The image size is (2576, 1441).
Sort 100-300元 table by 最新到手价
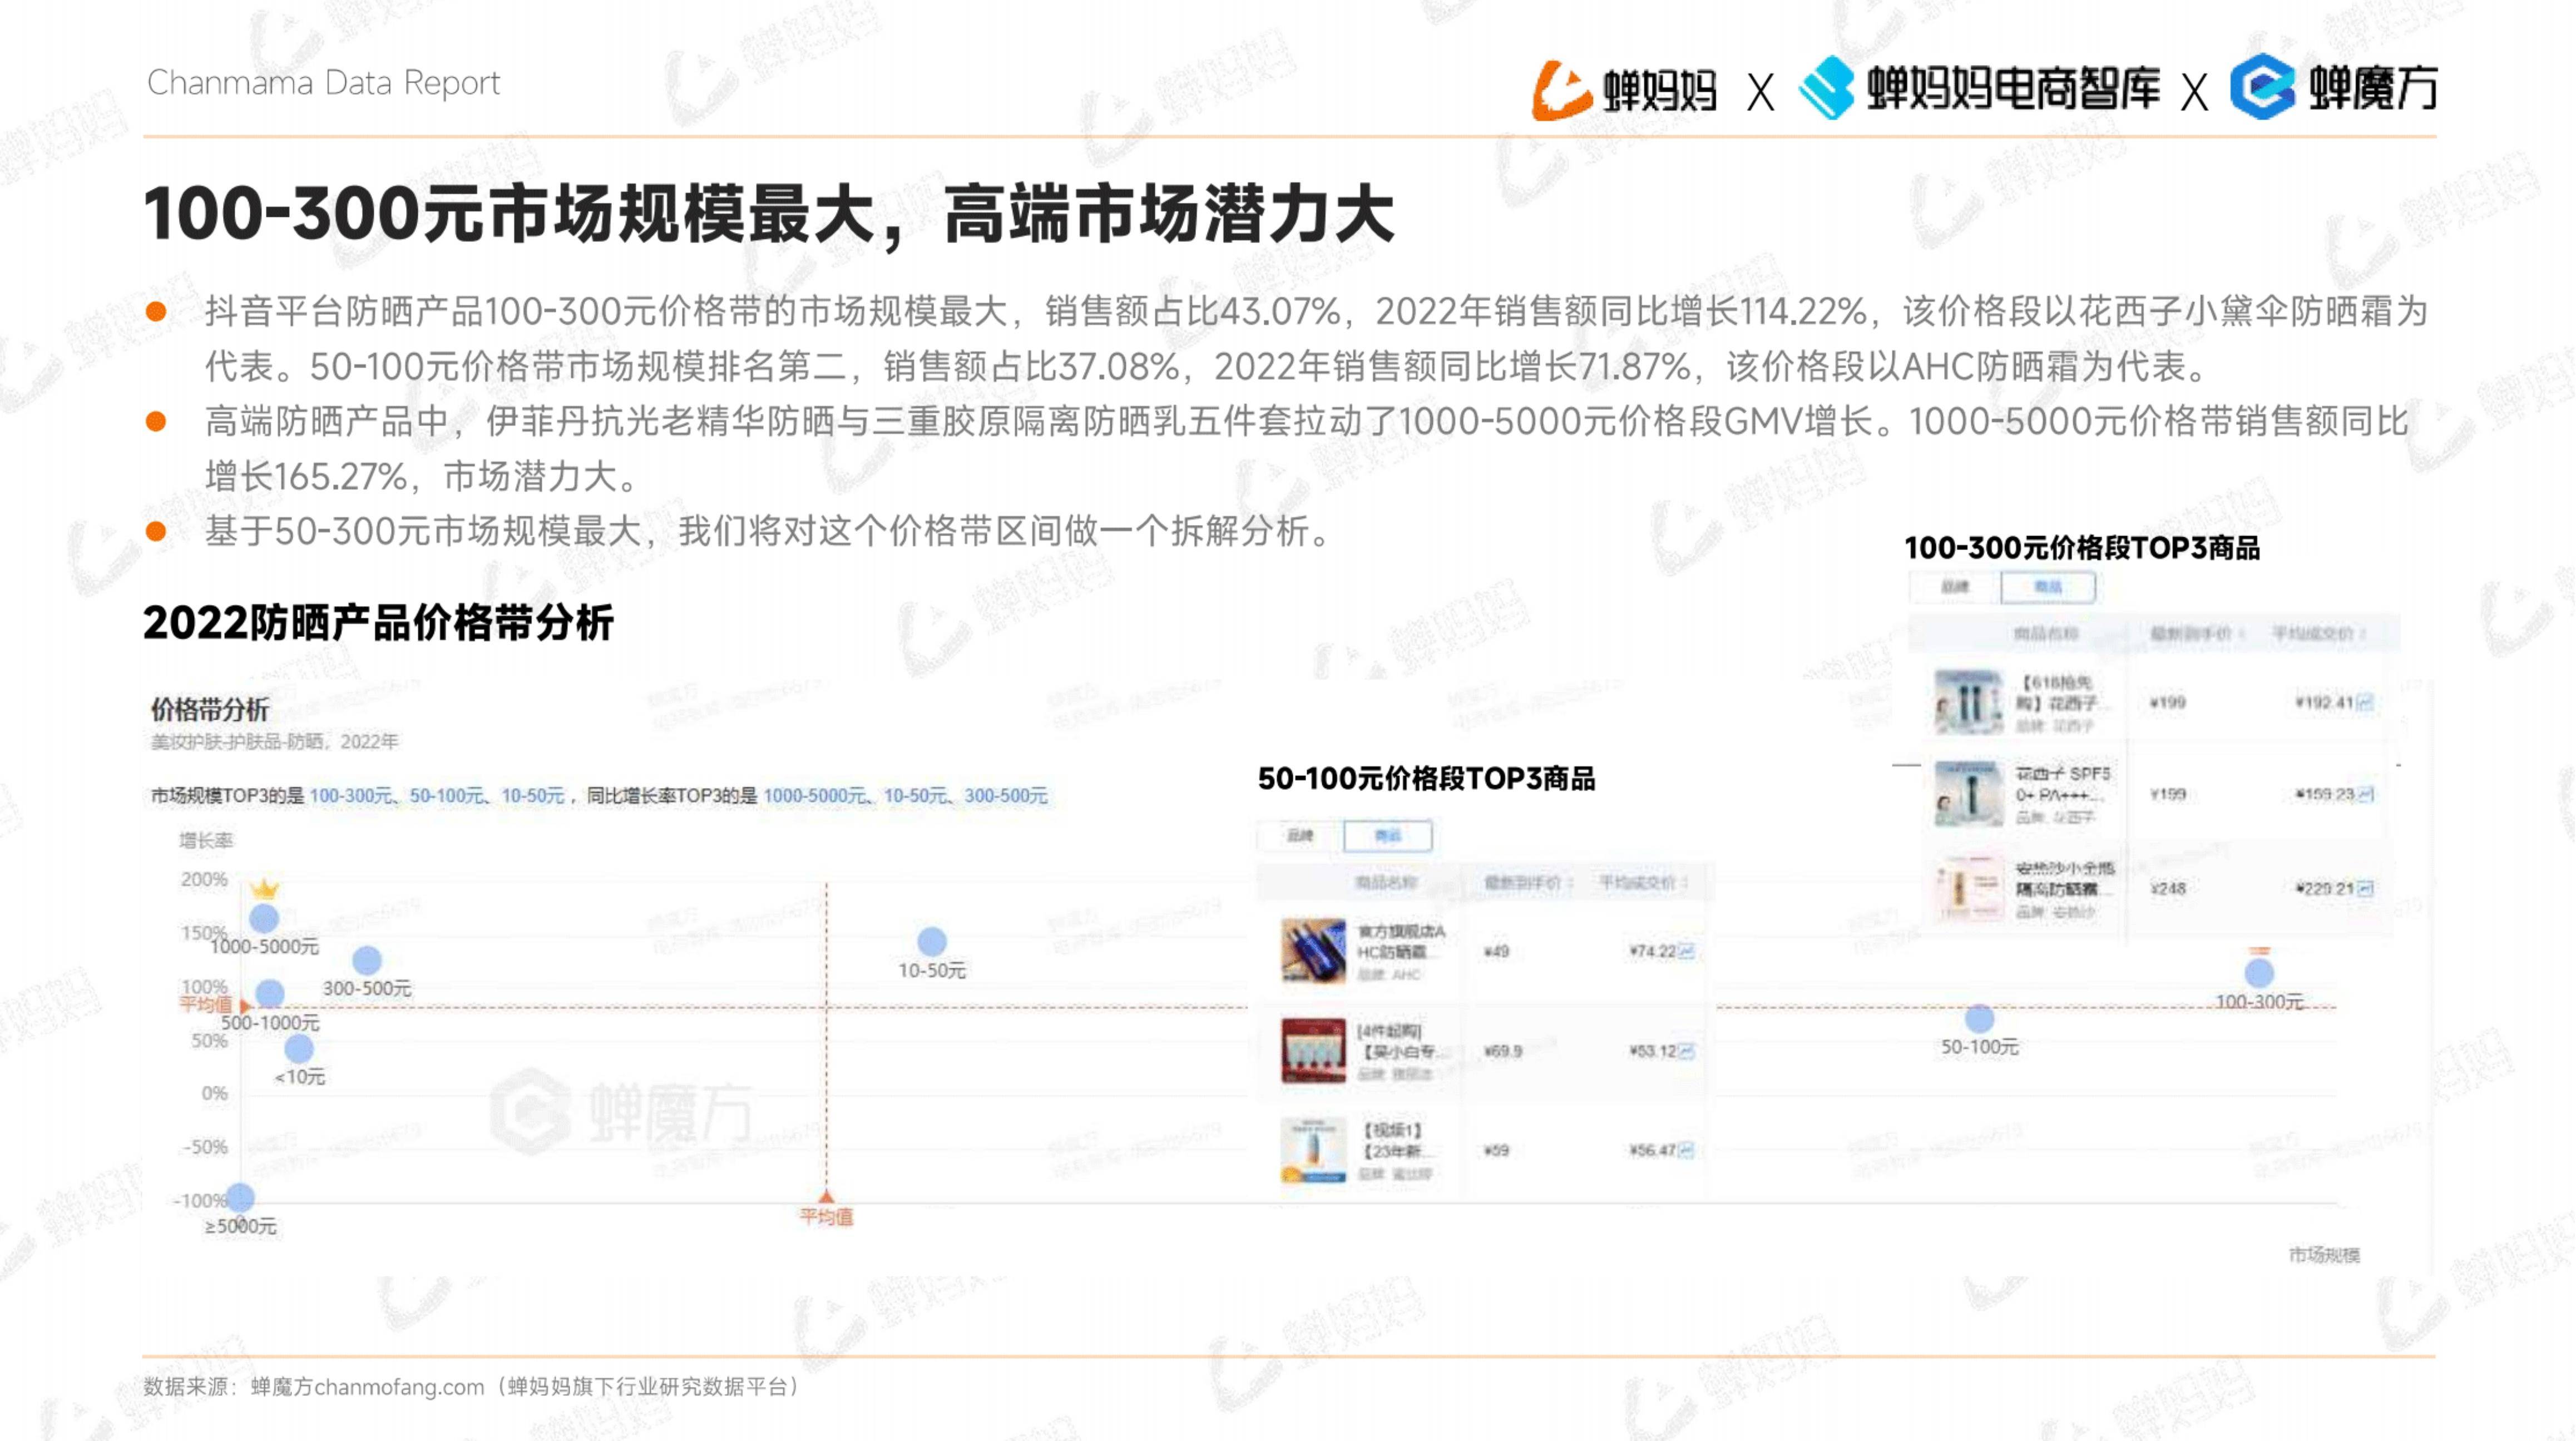(x=2198, y=633)
